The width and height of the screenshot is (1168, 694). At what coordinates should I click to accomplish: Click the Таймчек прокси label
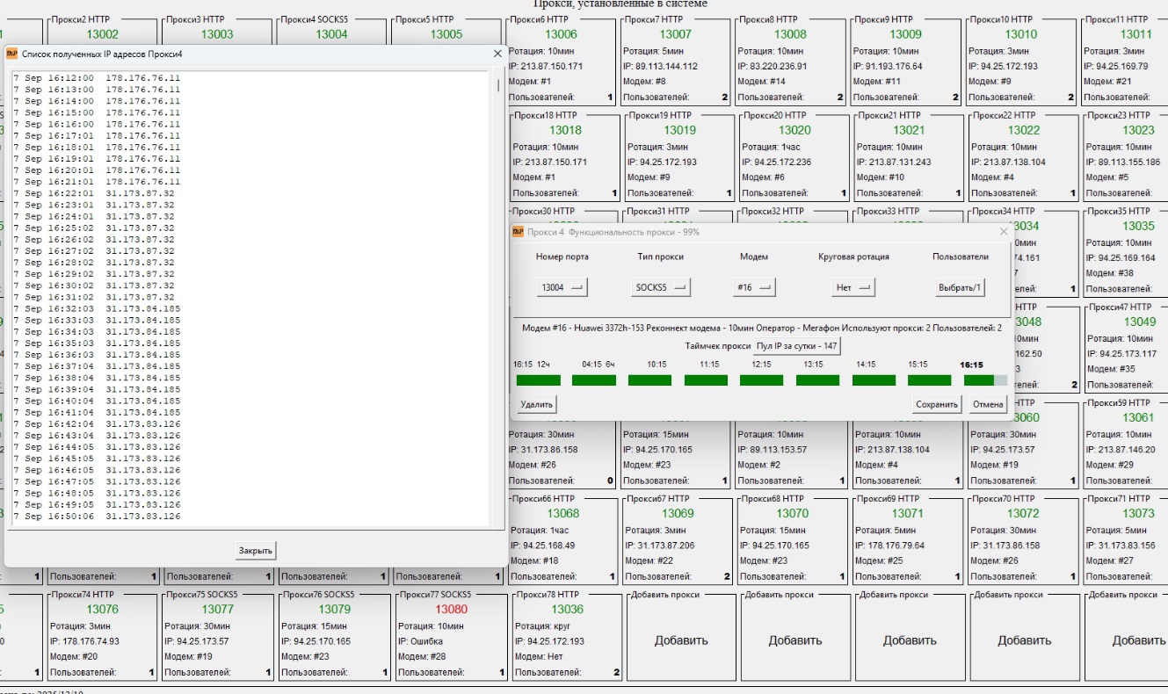point(718,346)
